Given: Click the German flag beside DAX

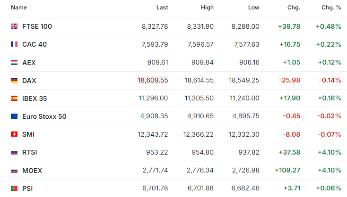Looking at the screenshot, I should coord(14,80).
